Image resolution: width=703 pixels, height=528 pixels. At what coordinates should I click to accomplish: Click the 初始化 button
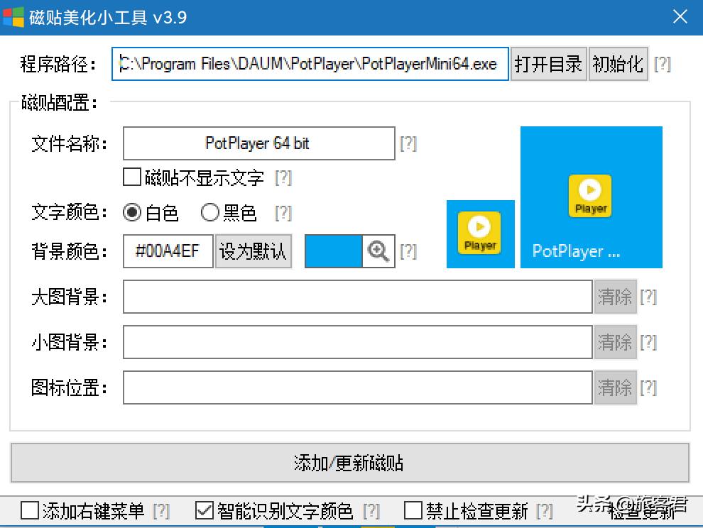pyautogui.click(x=617, y=64)
